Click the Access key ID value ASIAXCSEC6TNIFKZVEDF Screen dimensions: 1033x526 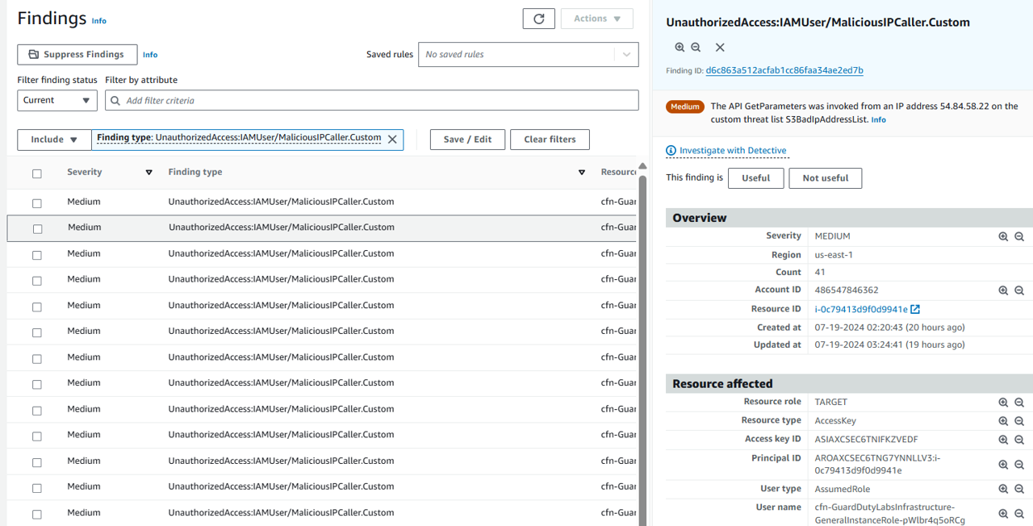click(x=866, y=440)
